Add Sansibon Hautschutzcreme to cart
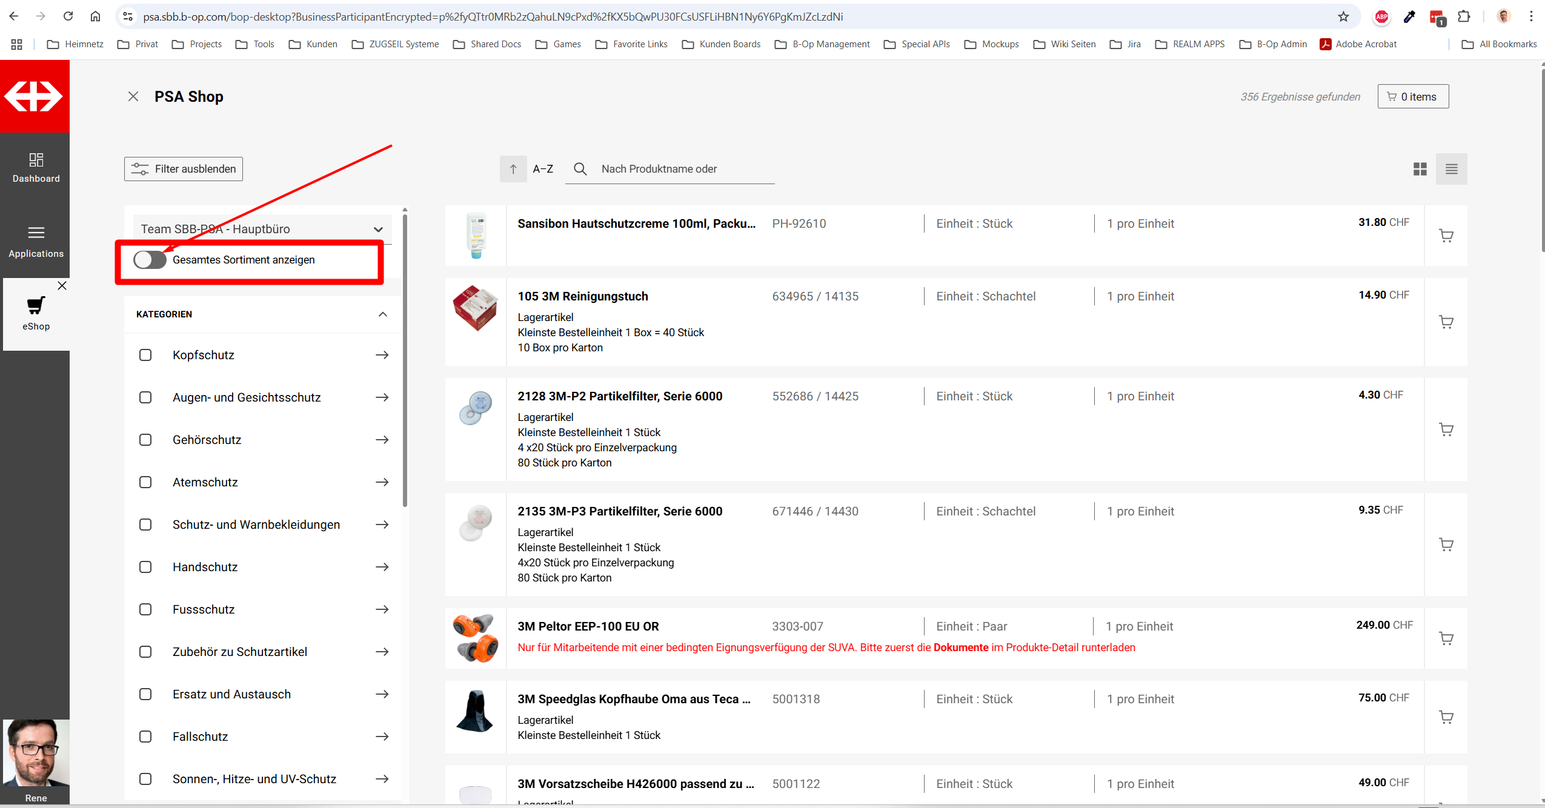 1446,236
